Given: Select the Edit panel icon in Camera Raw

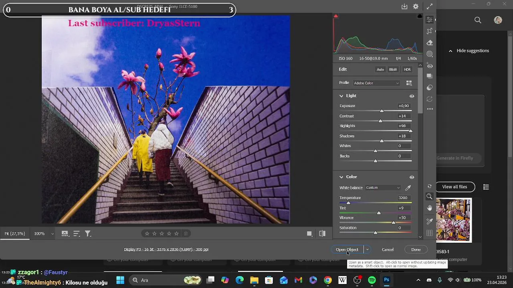Looking at the screenshot, I should click(430, 20).
